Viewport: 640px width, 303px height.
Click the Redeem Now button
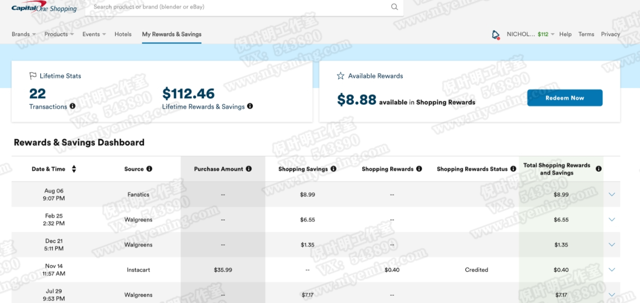coord(565,98)
